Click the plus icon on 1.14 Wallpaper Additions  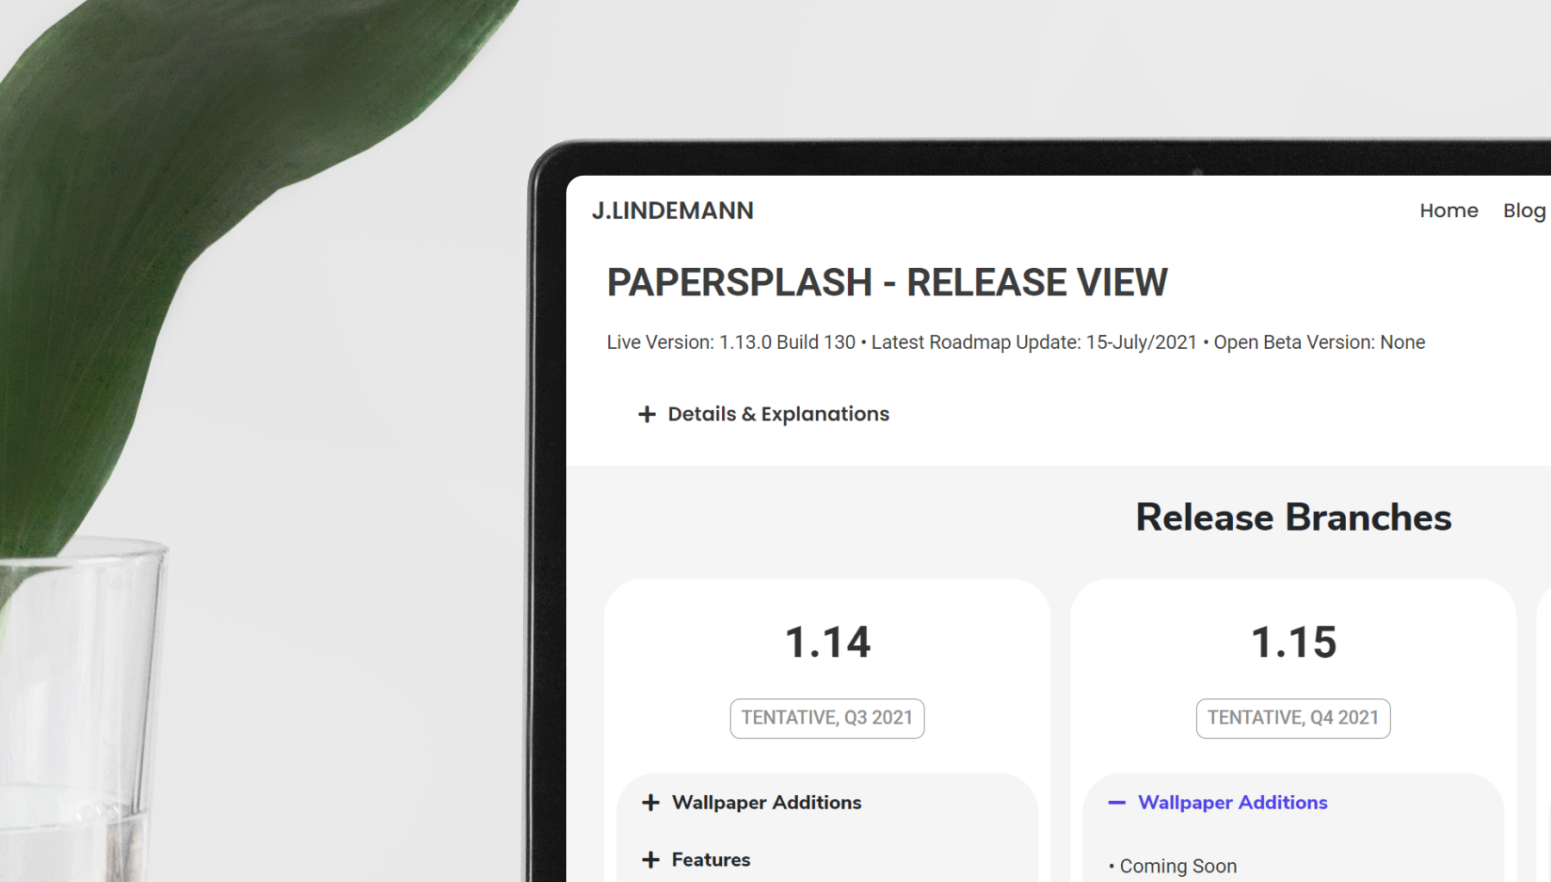click(x=651, y=803)
